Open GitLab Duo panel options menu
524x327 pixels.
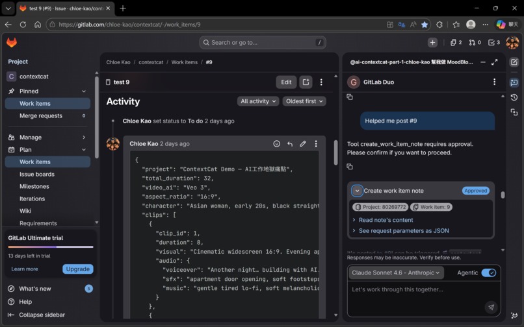(x=494, y=82)
